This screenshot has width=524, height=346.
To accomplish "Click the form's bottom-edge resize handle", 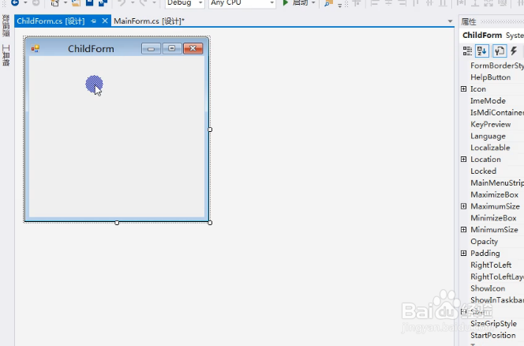I will [x=117, y=223].
